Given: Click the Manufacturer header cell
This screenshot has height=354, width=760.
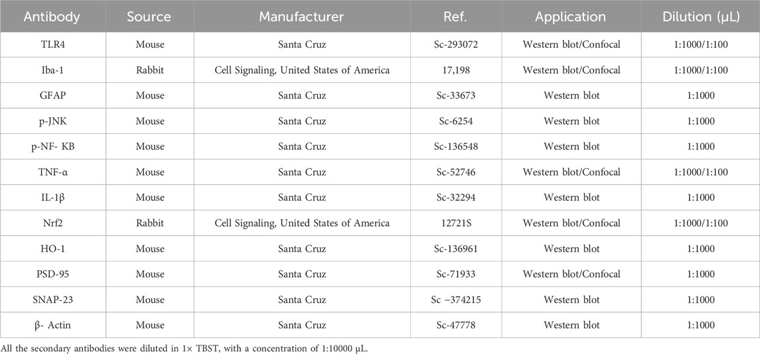Looking at the screenshot, I should 302,17.
